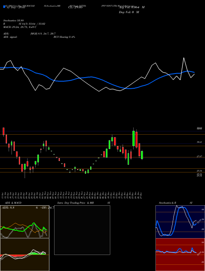Click the highest spike of the white price line
The height and width of the screenshot is (271, 205).
(184, 58)
